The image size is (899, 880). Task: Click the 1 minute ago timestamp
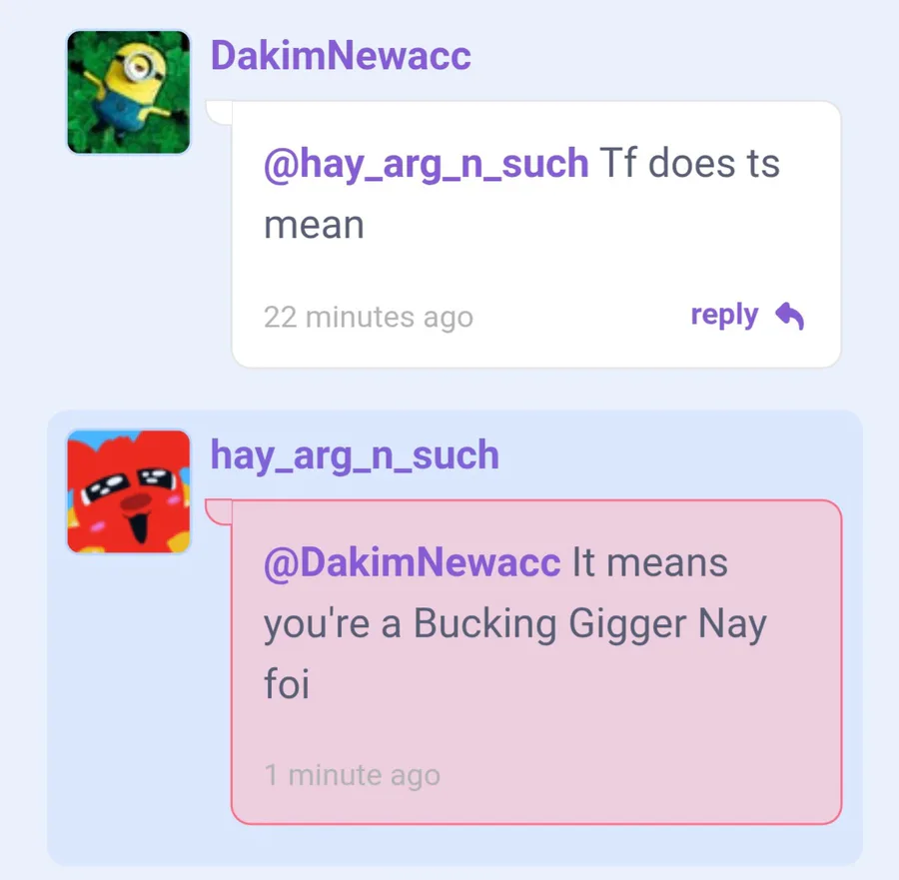[x=352, y=775]
